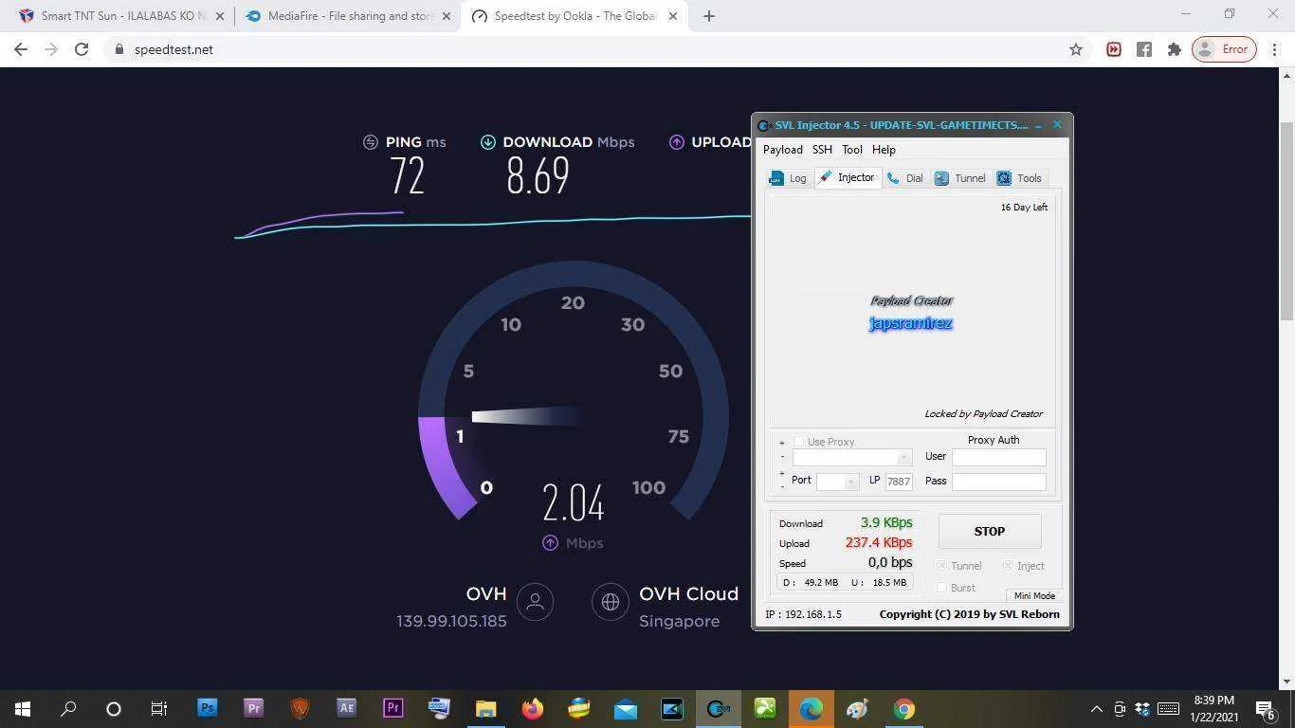Switch to the Tools tab
This screenshot has width=1295, height=728.
click(x=1019, y=178)
